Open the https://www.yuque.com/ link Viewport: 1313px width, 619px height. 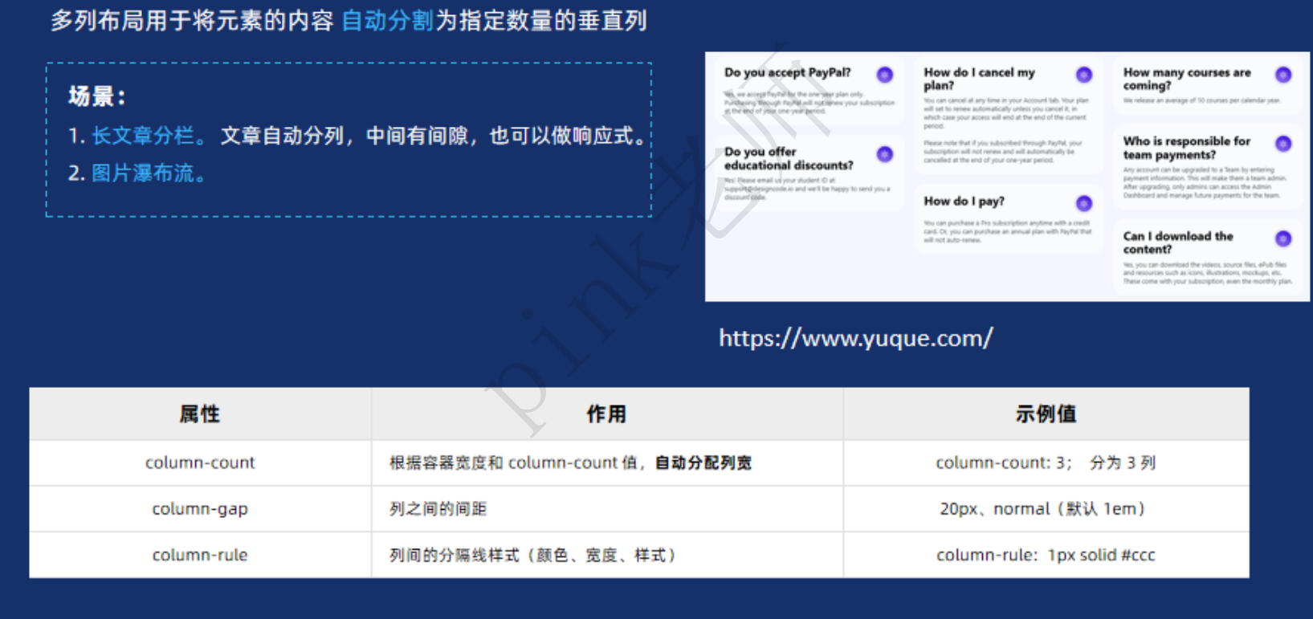pyautogui.click(x=855, y=338)
